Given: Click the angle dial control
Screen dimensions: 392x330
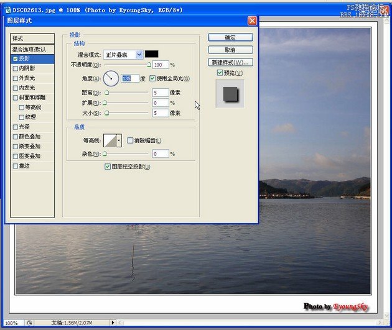Looking at the screenshot, I should tap(111, 78).
